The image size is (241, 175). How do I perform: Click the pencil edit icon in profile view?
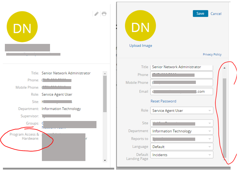click(96, 14)
